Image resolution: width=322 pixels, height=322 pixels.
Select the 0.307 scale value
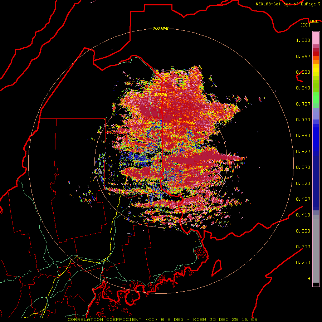pos(303,247)
